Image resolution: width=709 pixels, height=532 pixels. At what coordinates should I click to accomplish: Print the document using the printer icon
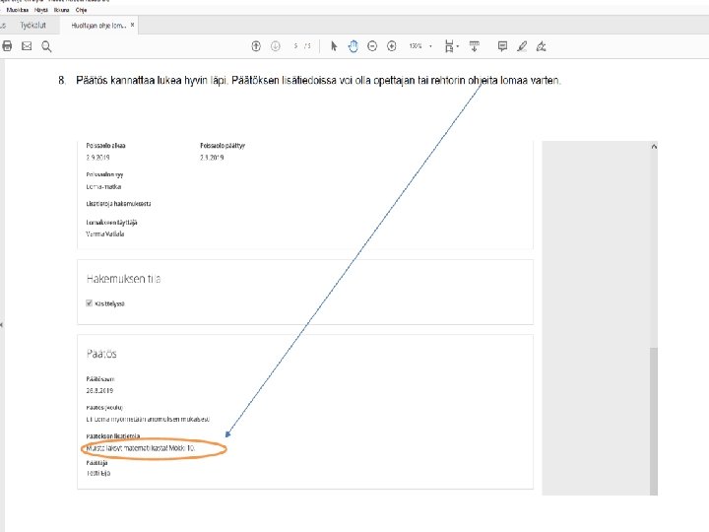pos(7,46)
